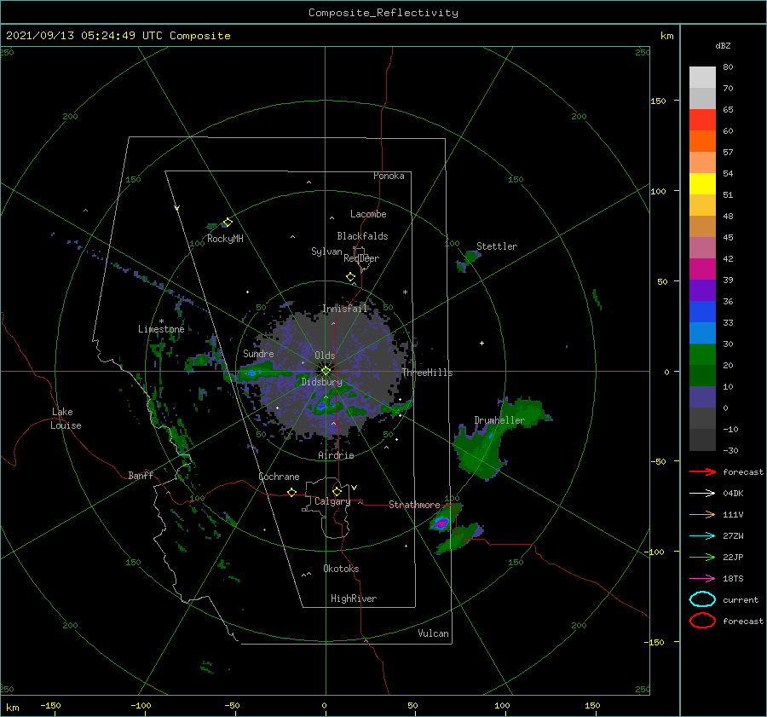Click the cyan current ellipse icon
The width and height of the screenshot is (767, 717).
pos(702,599)
